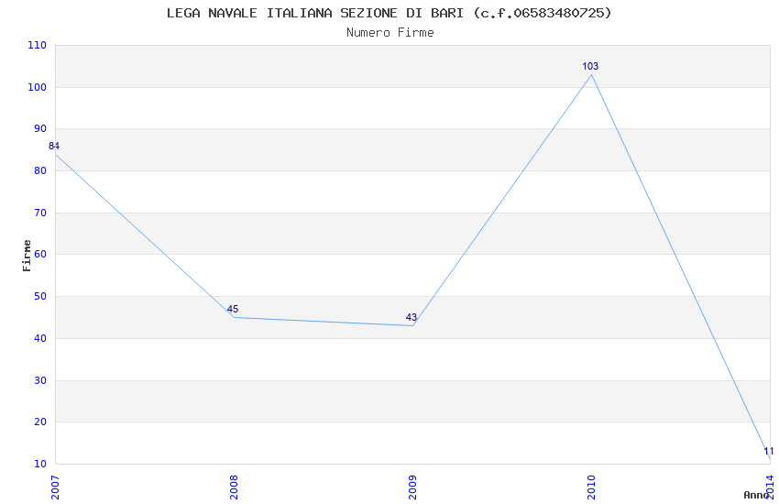This screenshot has width=779, height=504.
Task: Select the y-axis title Firme
Action: pyautogui.click(x=27, y=256)
